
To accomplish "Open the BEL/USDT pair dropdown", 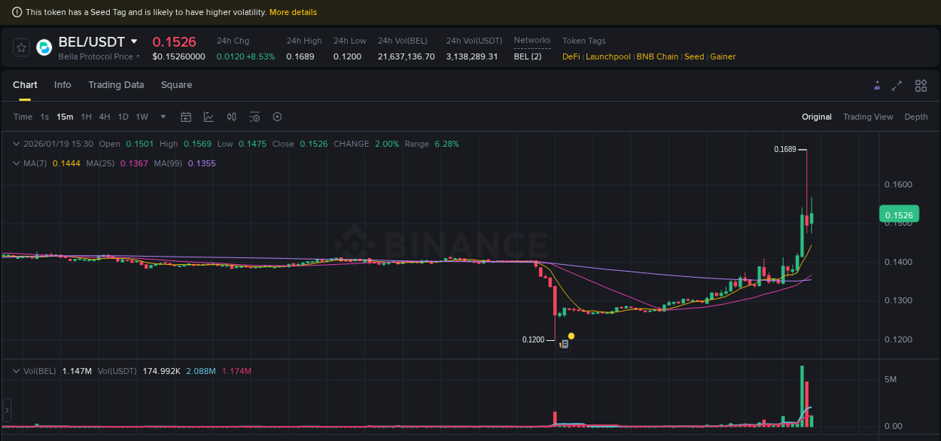I will (x=134, y=41).
